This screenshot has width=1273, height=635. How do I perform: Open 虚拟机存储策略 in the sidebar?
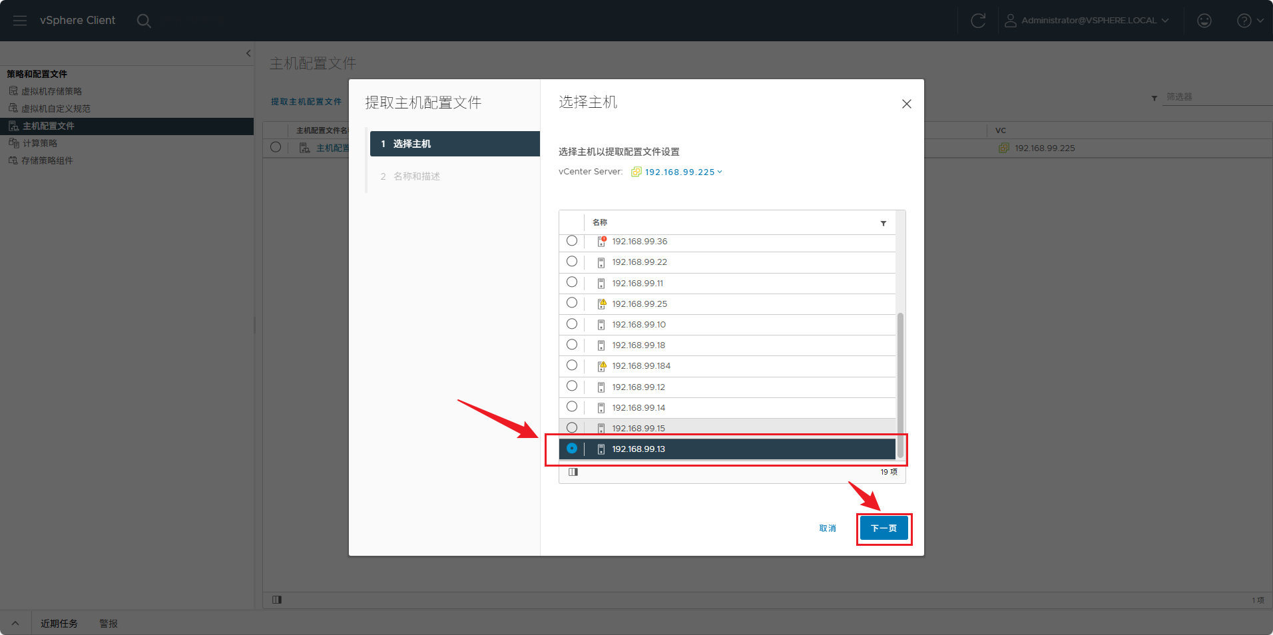click(x=51, y=91)
